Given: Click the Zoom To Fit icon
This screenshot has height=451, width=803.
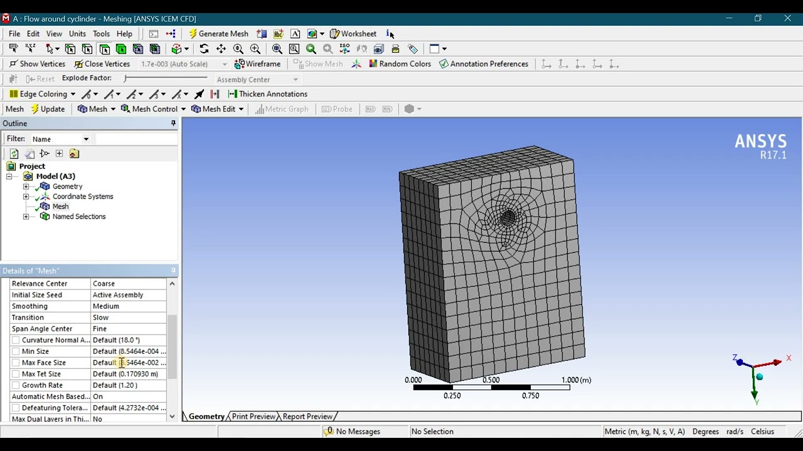Looking at the screenshot, I should pos(277,49).
